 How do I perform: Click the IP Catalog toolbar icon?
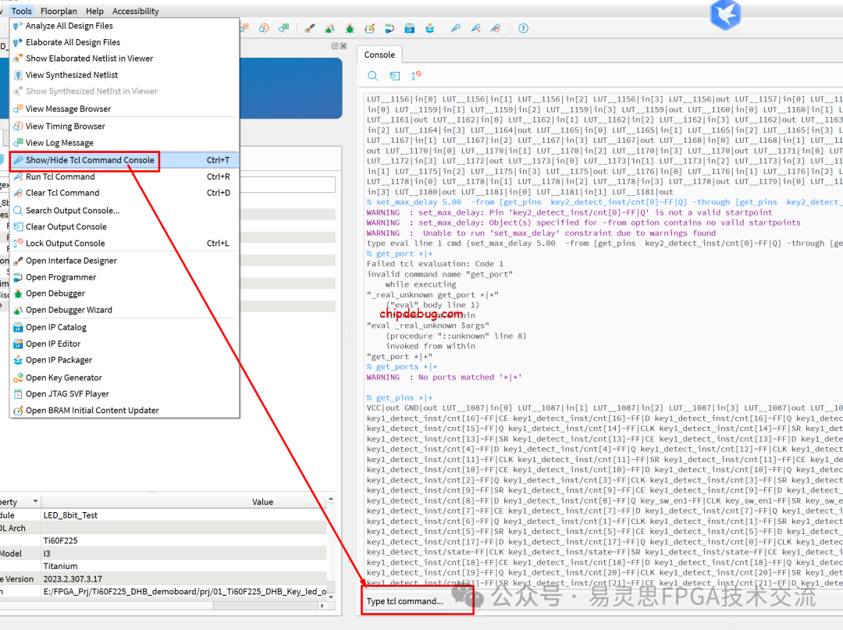click(x=410, y=28)
